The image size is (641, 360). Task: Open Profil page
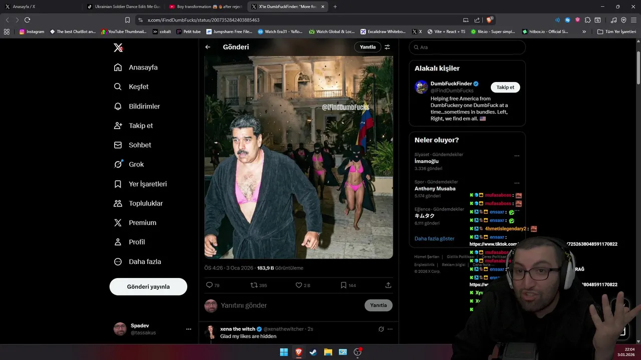click(x=129, y=242)
